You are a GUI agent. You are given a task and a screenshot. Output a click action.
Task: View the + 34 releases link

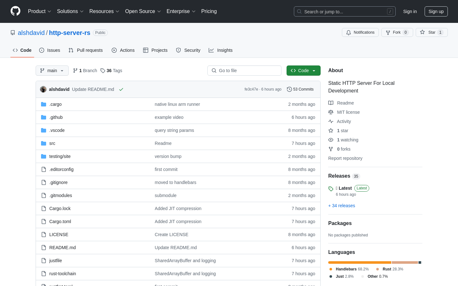coord(342,206)
